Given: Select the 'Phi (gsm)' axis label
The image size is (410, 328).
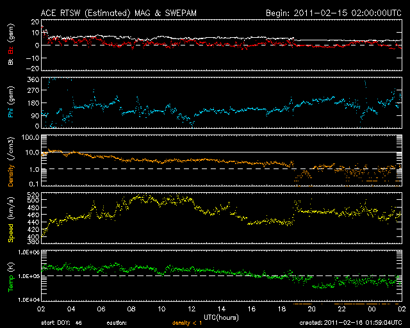Looking at the screenshot, I should coord(11,102).
